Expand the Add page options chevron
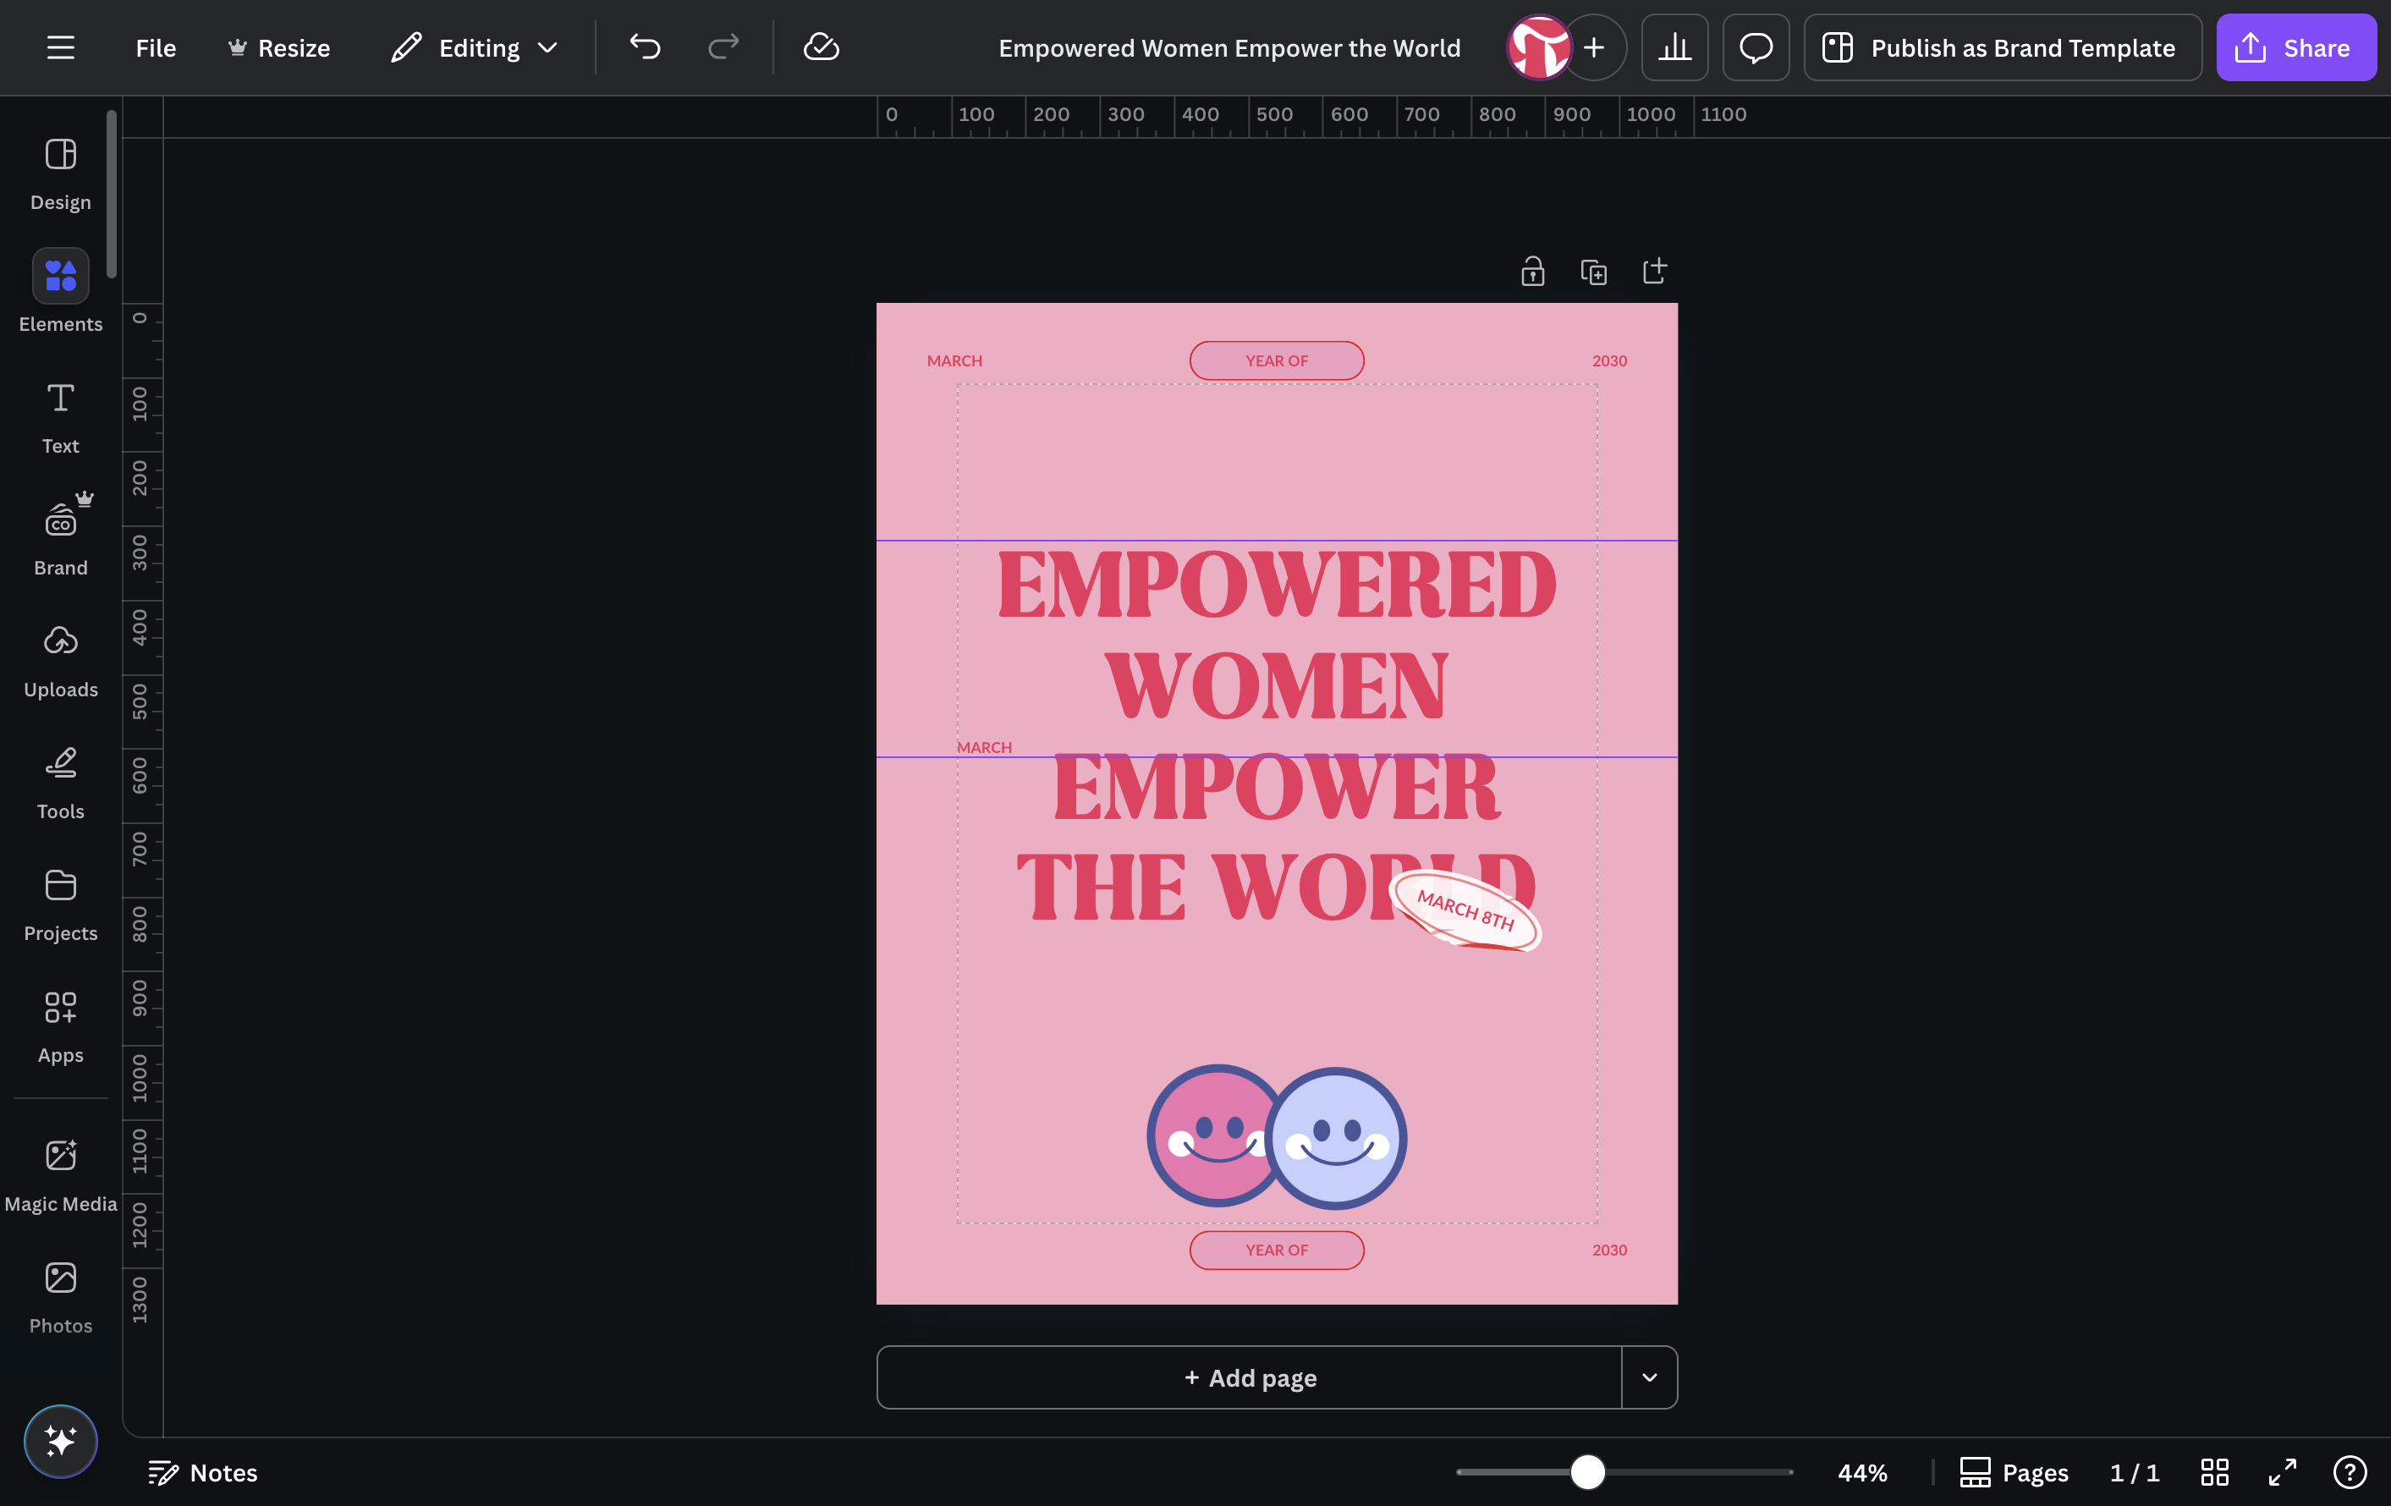Screen dimensions: 2391x1506 point(1649,1377)
